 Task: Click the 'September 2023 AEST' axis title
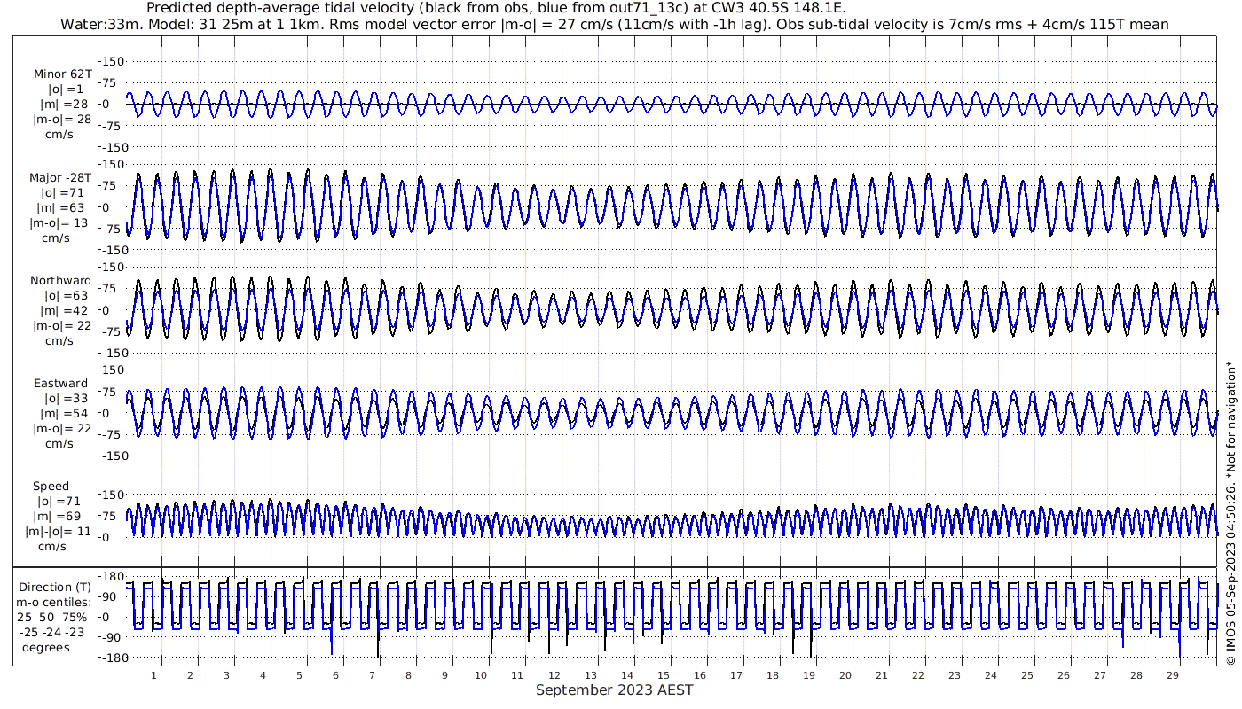click(x=614, y=690)
